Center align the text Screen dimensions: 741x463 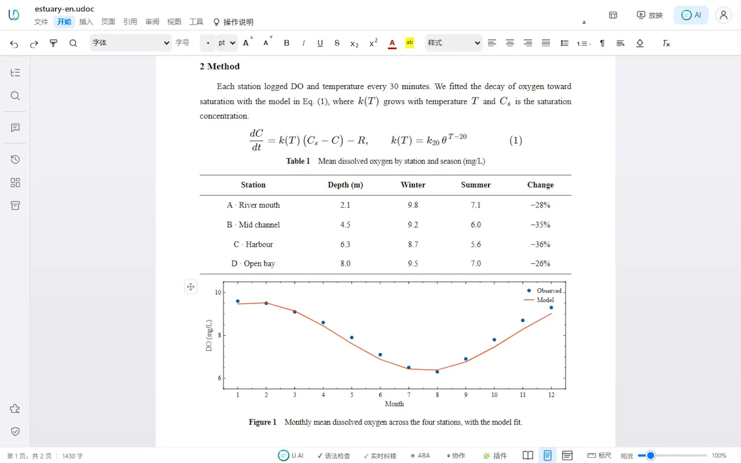pos(510,43)
